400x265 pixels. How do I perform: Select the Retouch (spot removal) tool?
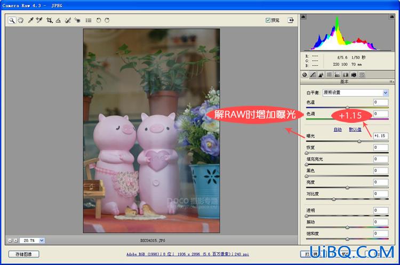68,20
